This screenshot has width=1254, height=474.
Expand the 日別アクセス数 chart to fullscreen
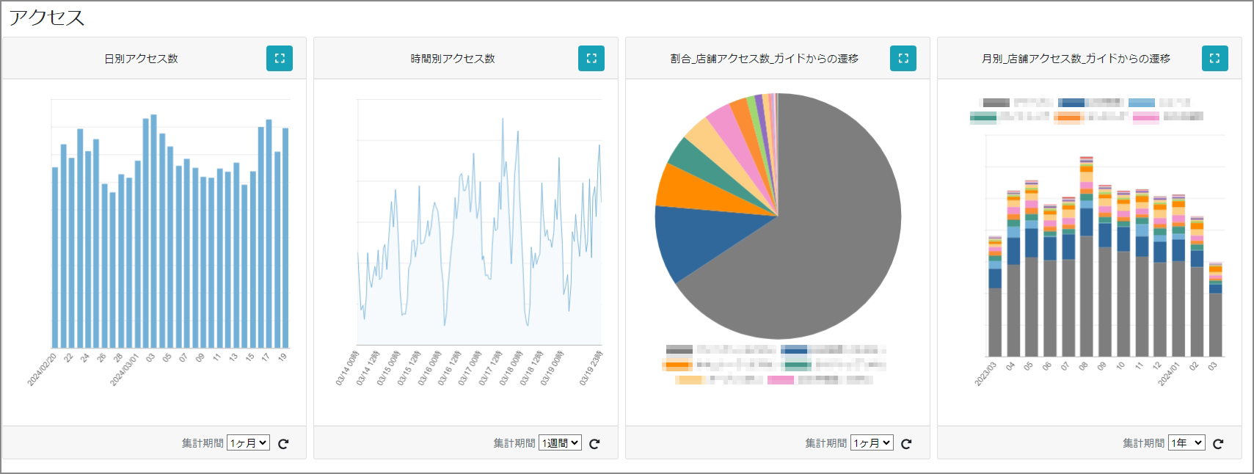(279, 59)
